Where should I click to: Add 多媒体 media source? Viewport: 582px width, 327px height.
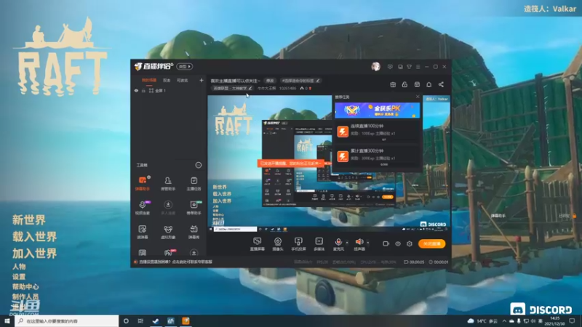click(319, 244)
